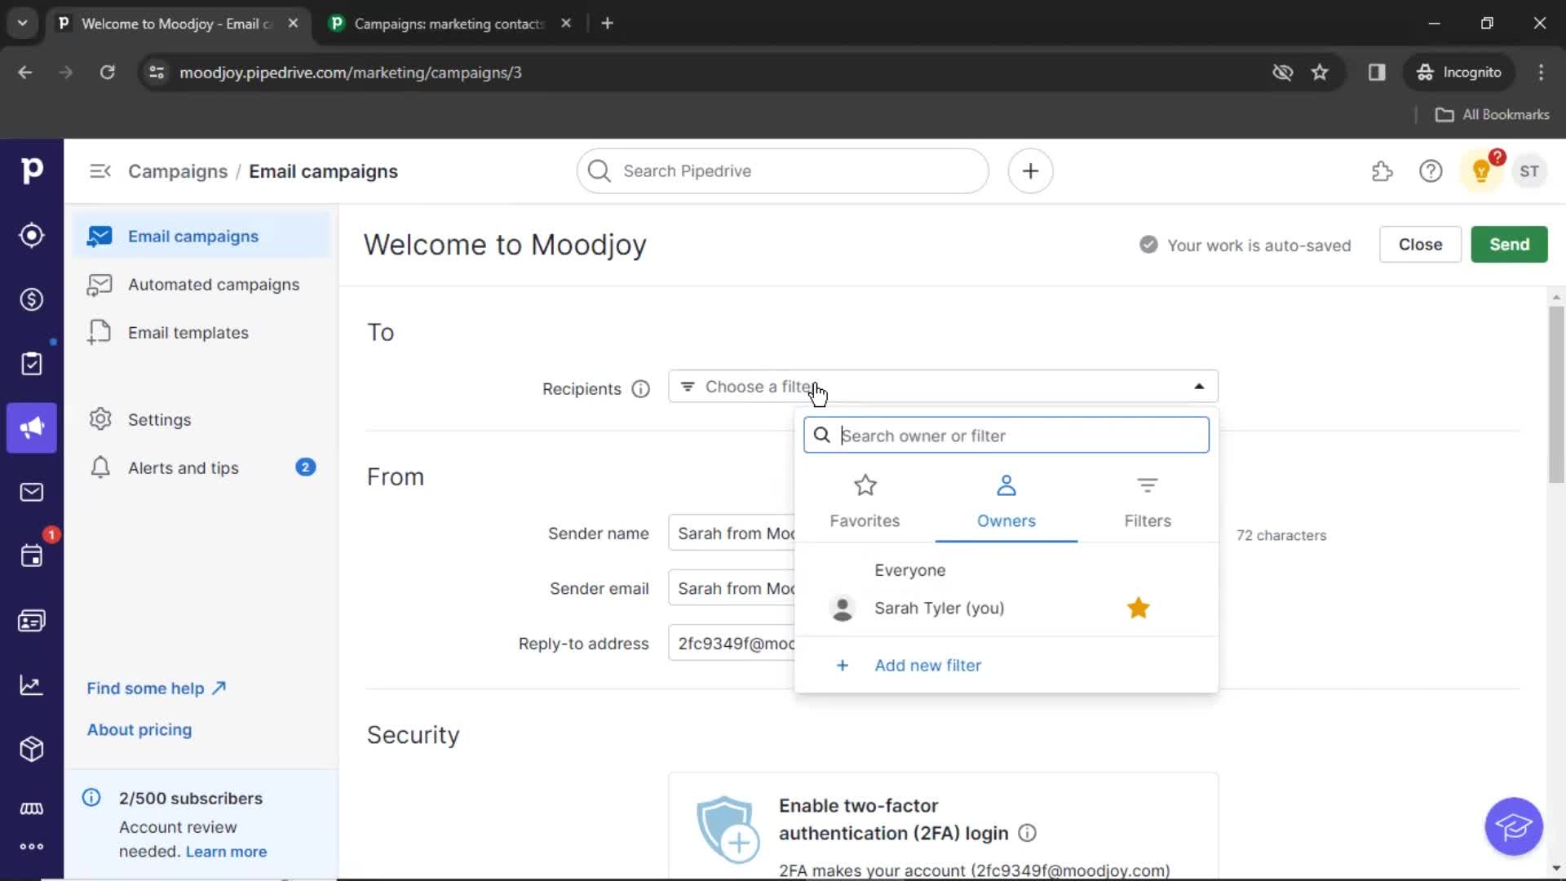This screenshot has width=1566, height=881.
Task: Click the Close button
Action: point(1420,245)
